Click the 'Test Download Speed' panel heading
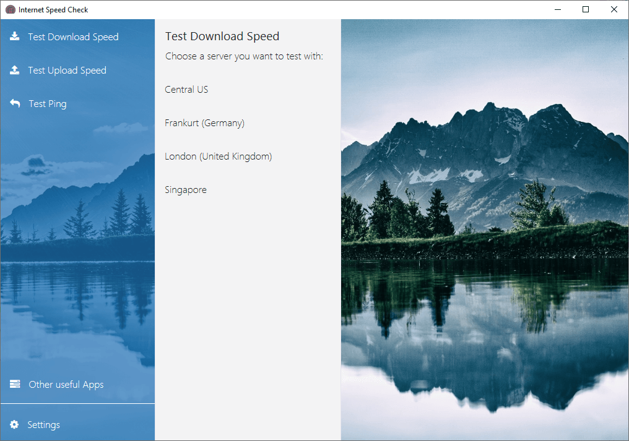The image size is (629, 441). pos(222,36)
